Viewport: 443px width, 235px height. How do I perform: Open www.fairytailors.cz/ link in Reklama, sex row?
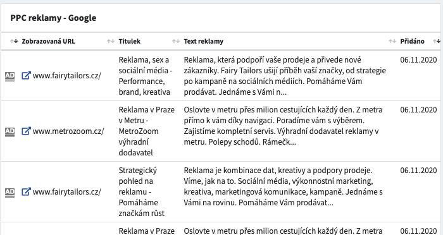pos(66,76)
